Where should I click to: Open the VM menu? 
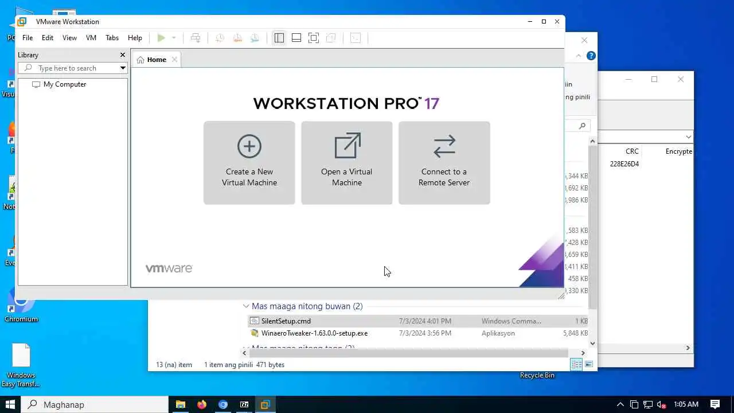point(91,38)
